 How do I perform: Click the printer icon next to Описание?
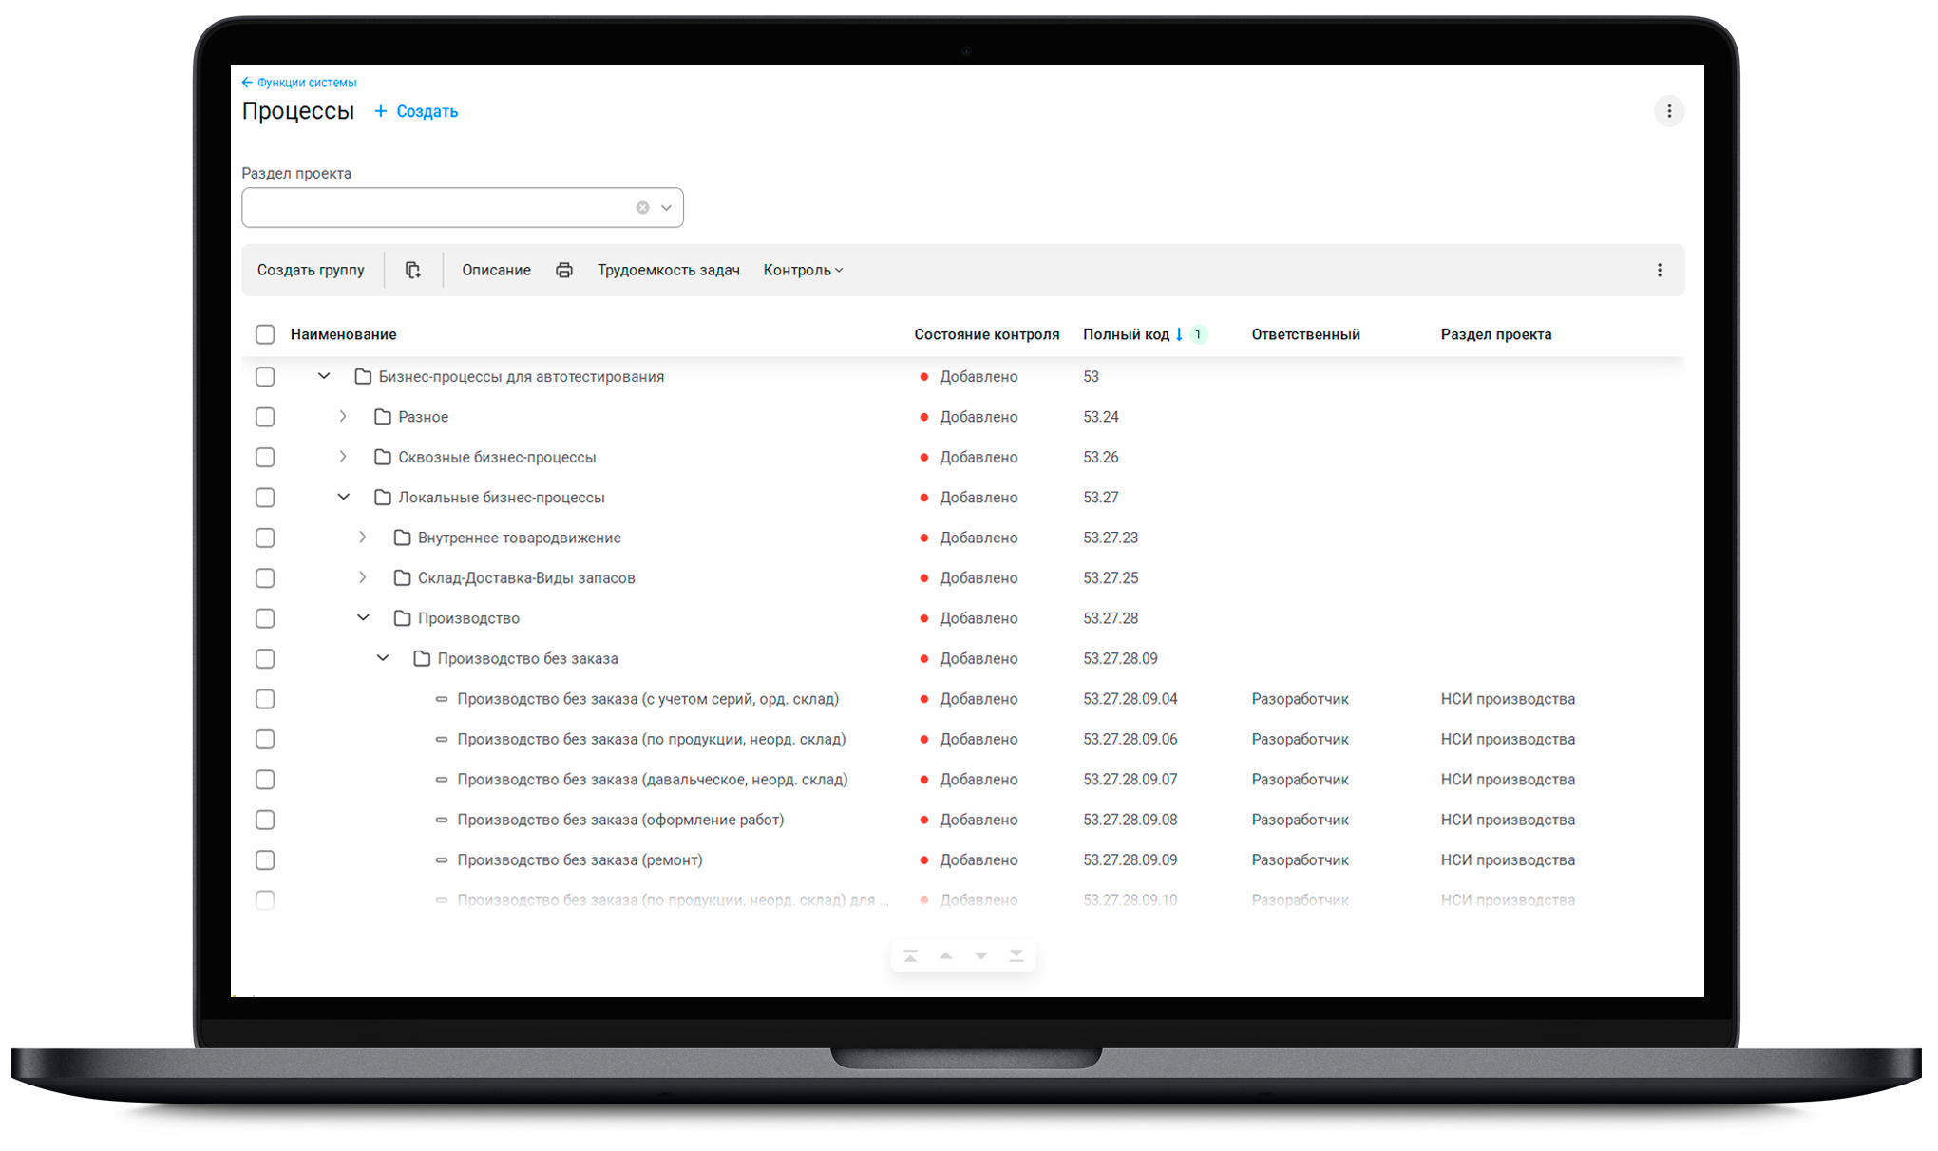[564, 271]
